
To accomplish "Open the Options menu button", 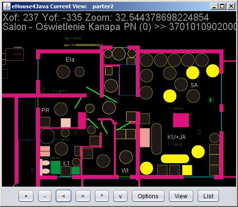I will pyautogui.click(x=148, y=196).
